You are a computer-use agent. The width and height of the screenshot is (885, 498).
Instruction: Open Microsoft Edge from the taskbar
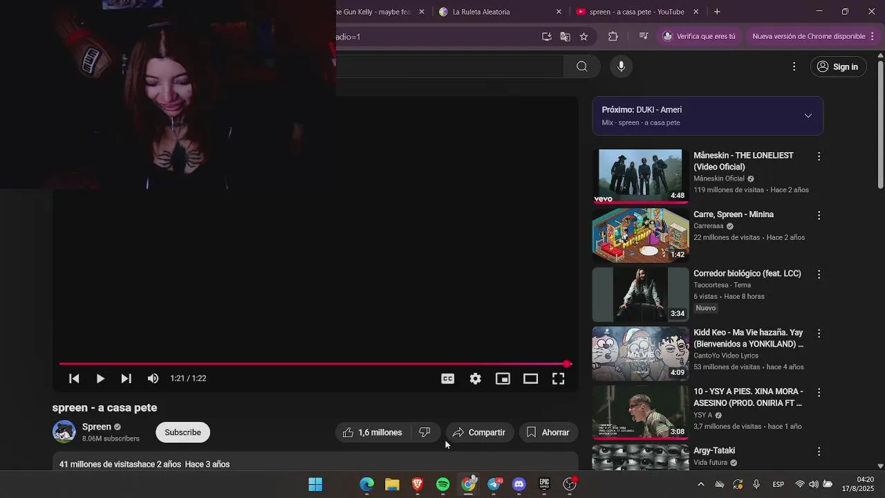(366, 484)
